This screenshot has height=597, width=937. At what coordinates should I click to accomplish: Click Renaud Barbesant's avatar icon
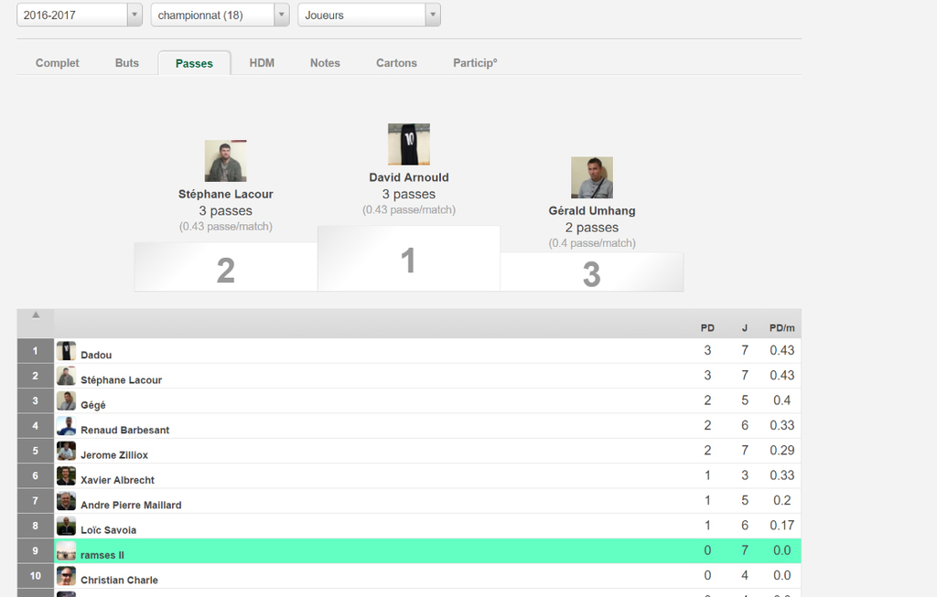66,426
